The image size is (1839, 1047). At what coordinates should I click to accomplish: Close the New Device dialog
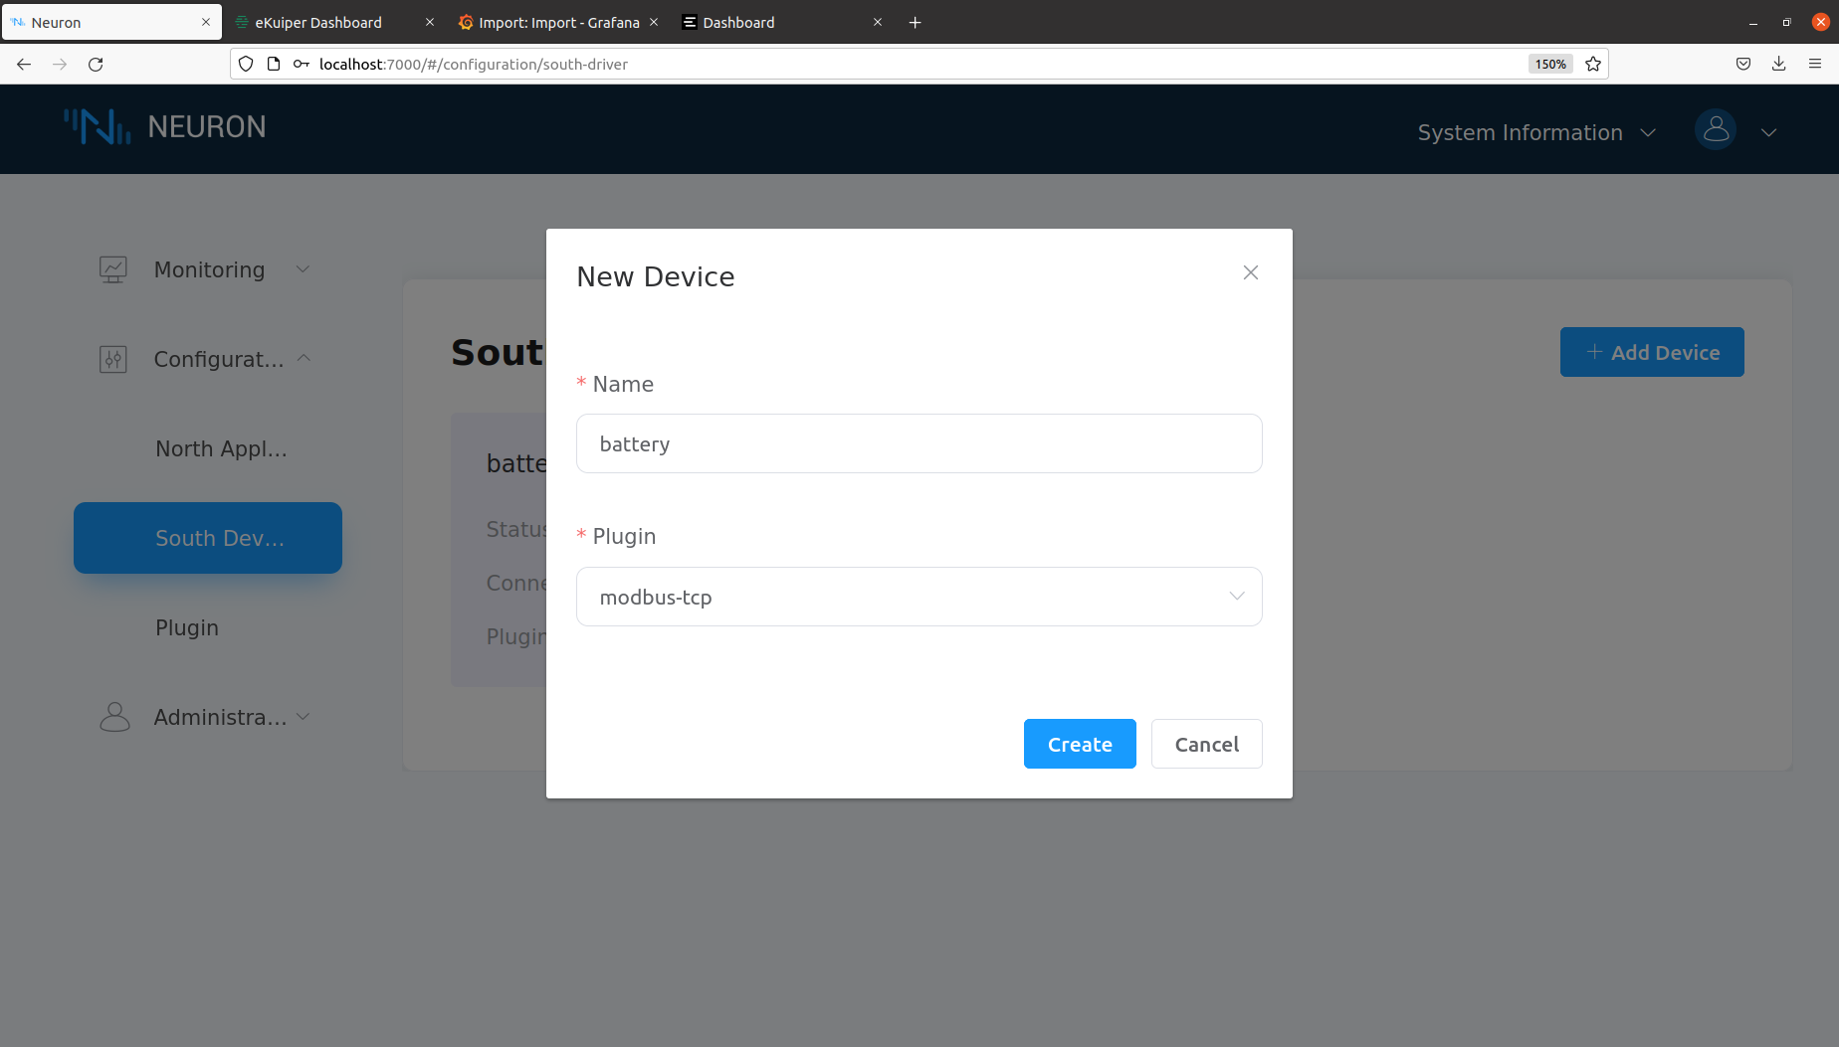click(x=1251, y=272)
